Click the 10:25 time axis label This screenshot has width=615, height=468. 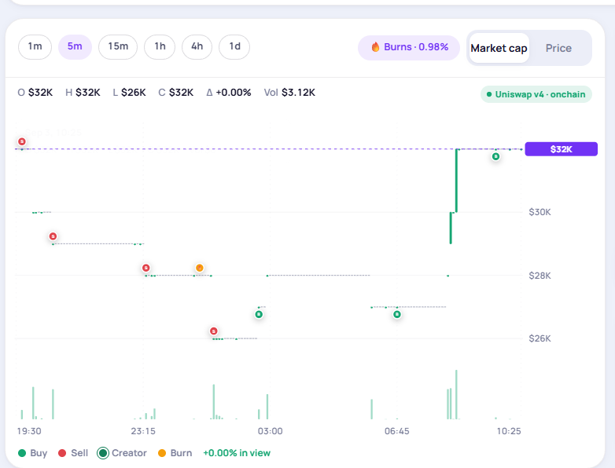(x=509, y=431)
